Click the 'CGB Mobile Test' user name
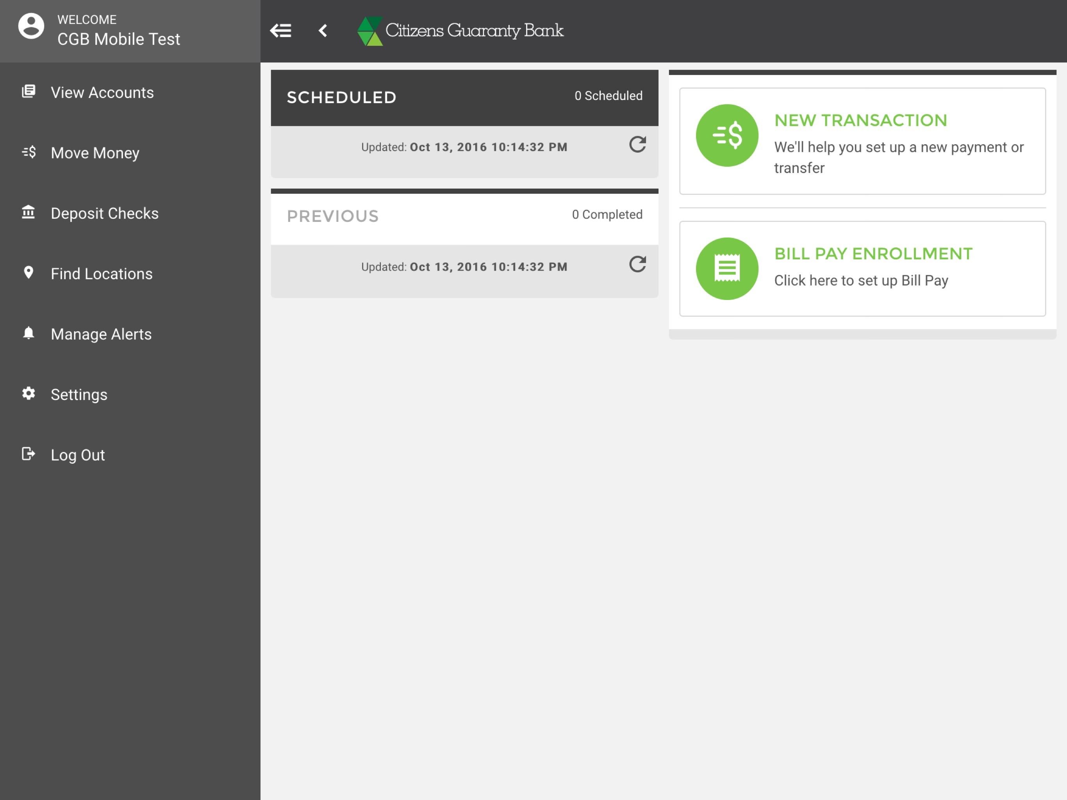The image size is (1067, 800). (119, 39)
